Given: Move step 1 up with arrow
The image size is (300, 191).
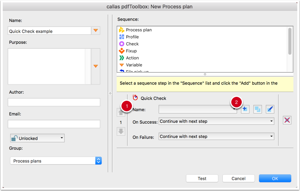Looking at the screenshot, I should pyautogui.click(x=121, y=113).
